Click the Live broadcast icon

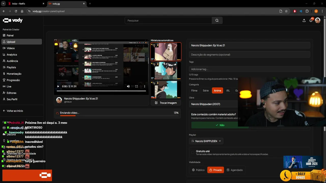4,86
